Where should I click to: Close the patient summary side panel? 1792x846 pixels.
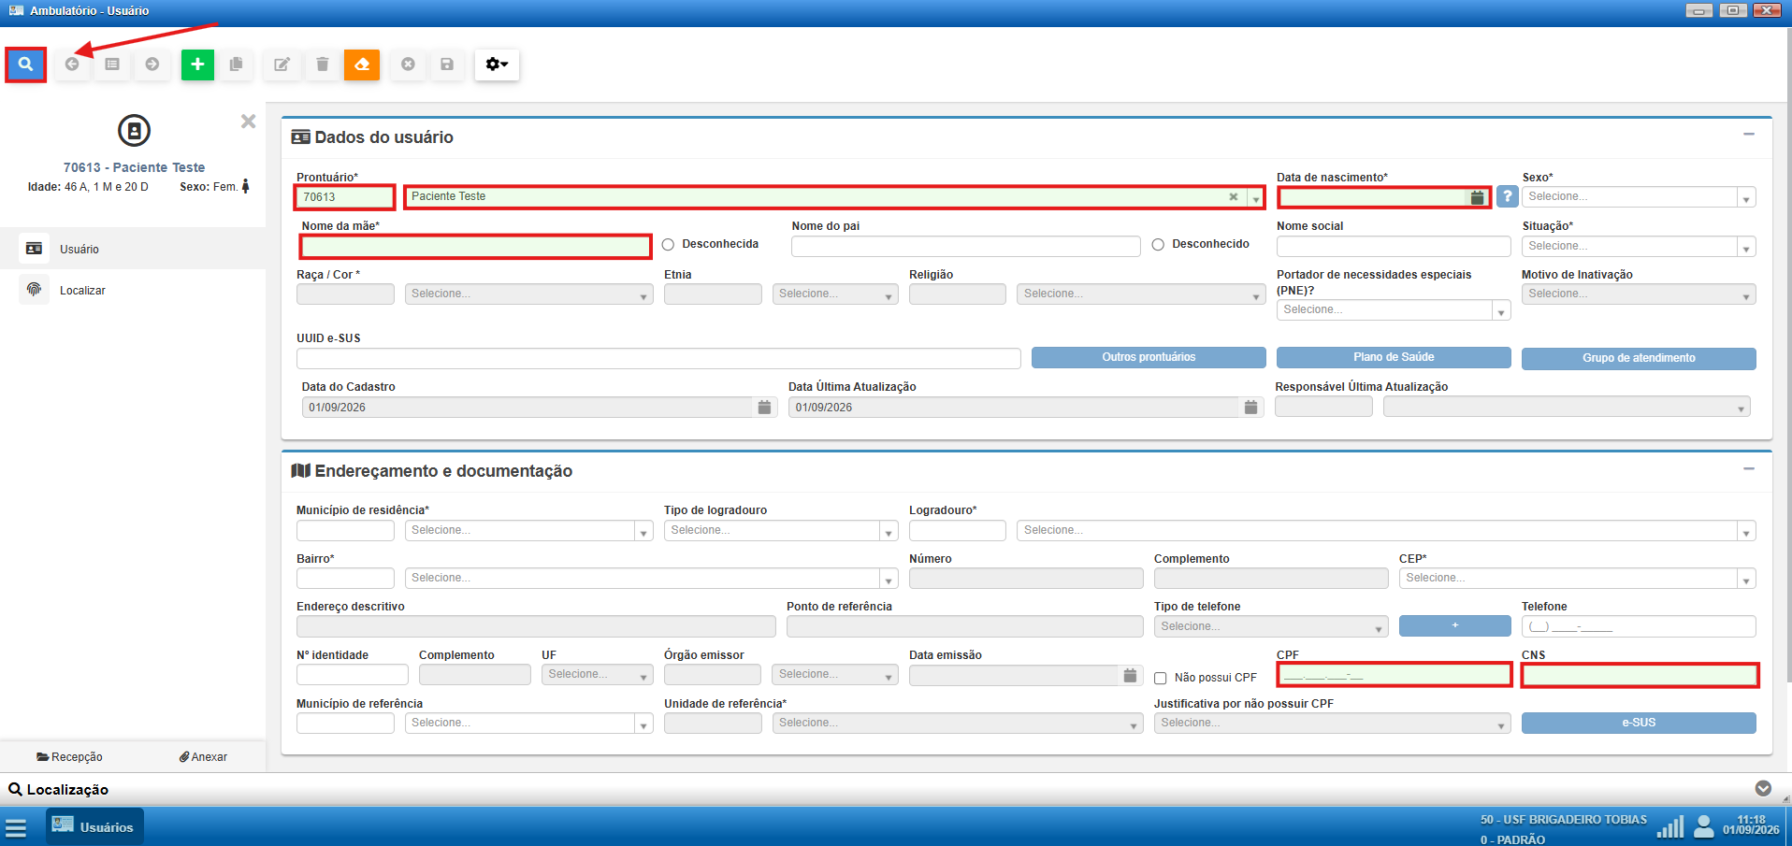248,122
